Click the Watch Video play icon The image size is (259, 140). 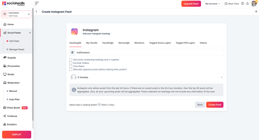coord(99,105)
